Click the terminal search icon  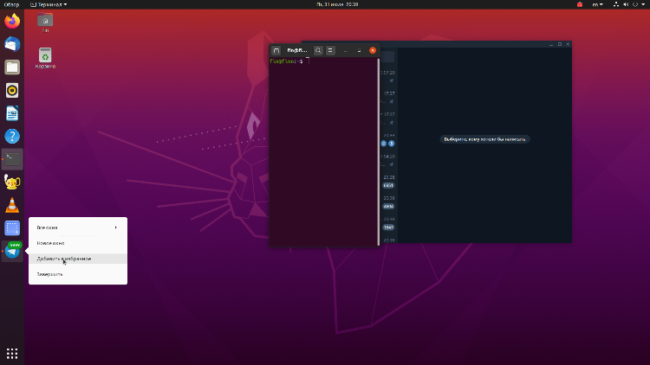click(x=318, y=50)
